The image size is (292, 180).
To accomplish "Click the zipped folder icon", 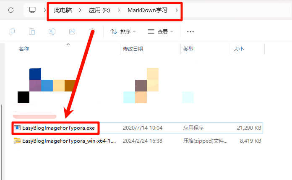I will pyautogui.click(x=17, y=141).
